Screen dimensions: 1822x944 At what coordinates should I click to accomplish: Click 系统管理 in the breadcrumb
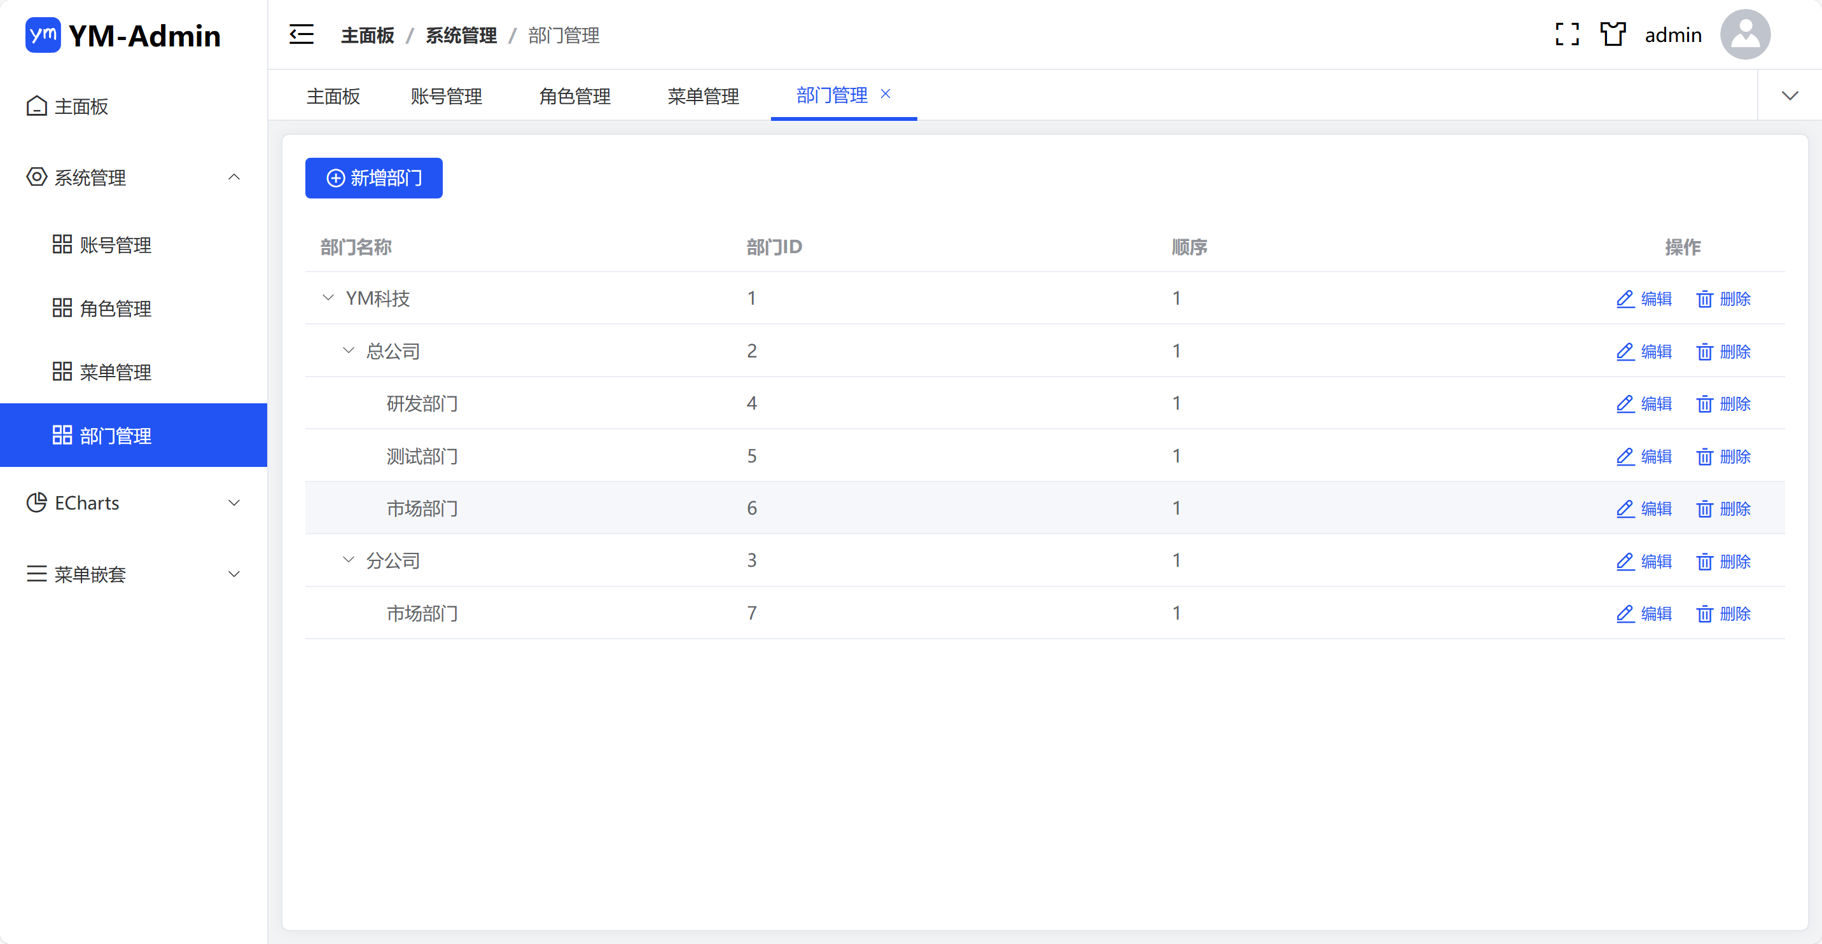461,36
